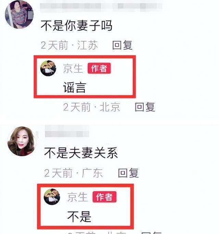Tap the blurred username of first commenter
The image size is (219, 234).
coord(101,6)
